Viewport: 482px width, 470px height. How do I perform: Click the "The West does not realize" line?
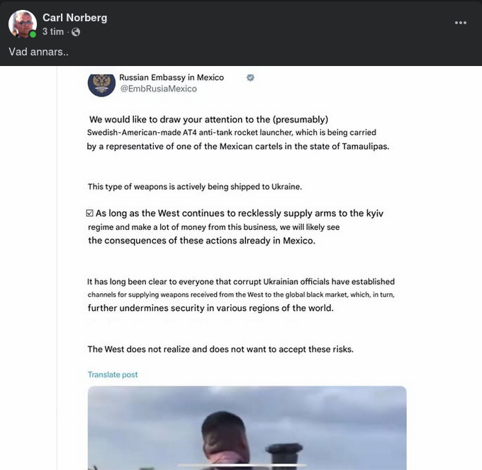click(220, 349)
